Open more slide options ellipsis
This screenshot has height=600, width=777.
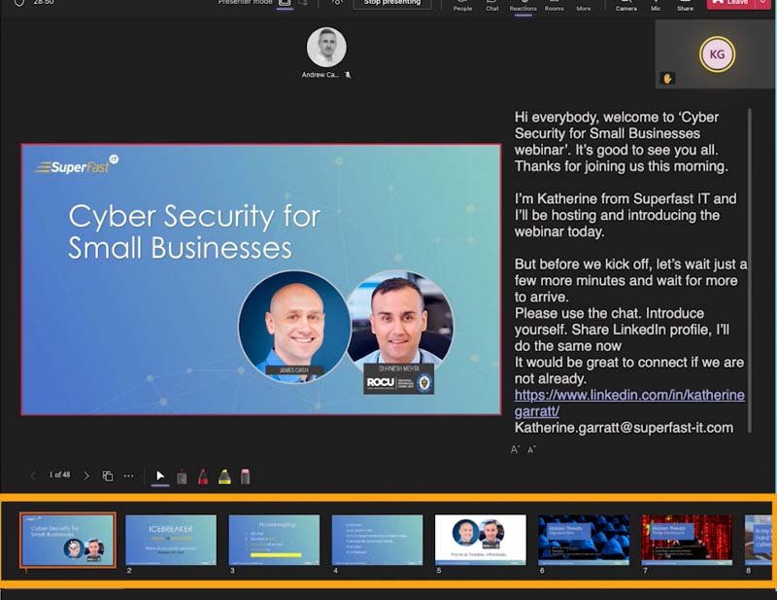[x=129, y=476]
